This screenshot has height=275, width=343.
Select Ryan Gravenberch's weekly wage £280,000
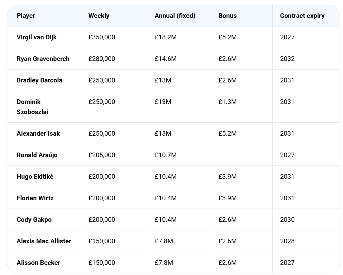pos(101,59)
